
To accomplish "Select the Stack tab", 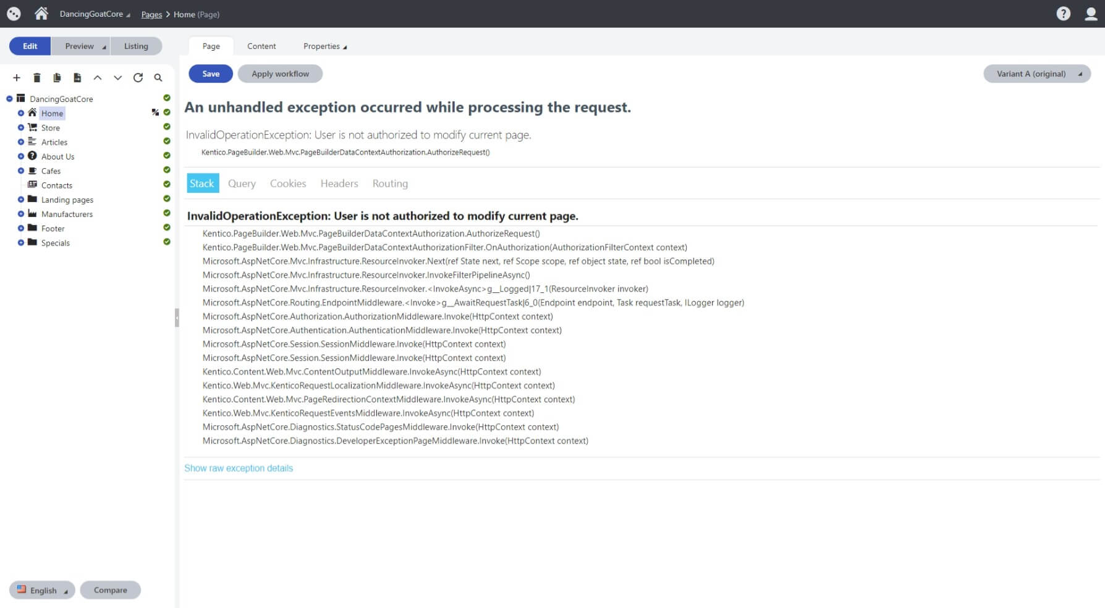I will pos(202,183).
